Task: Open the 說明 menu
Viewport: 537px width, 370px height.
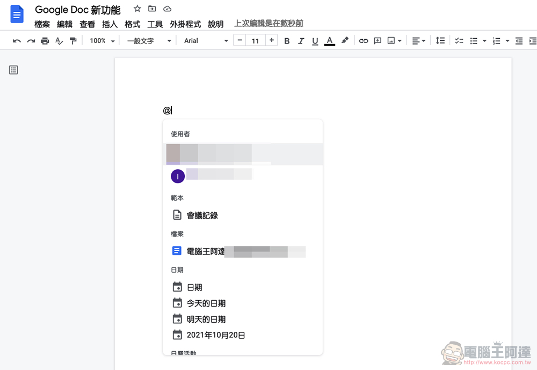Action: coord(216,24)
